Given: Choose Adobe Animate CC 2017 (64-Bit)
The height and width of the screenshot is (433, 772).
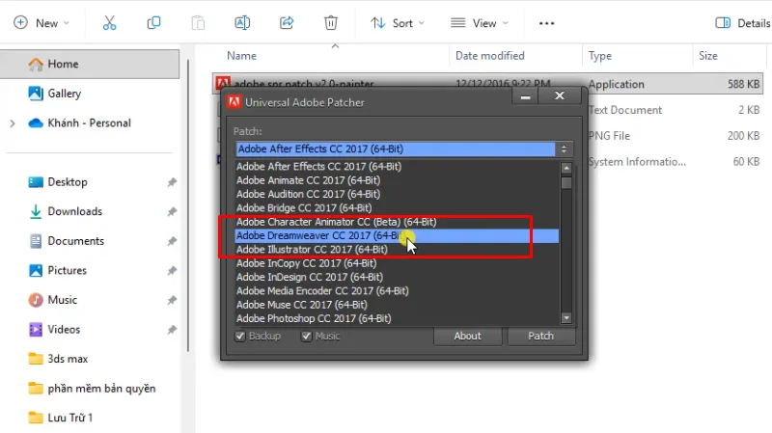Looking at the screenshot, I should pos(398,180).
